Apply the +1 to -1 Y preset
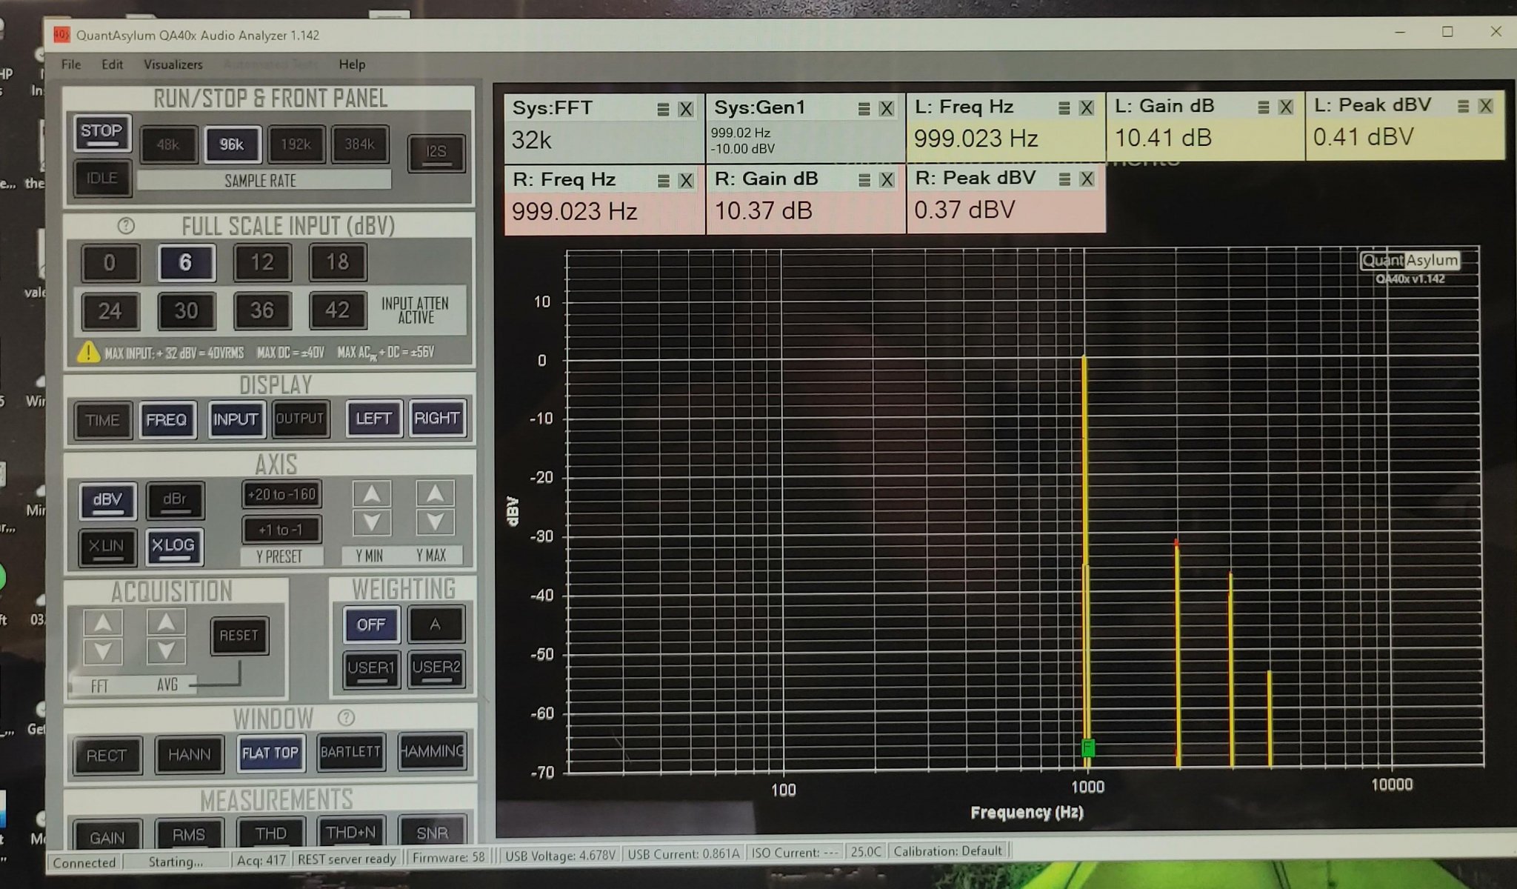This screenshot has height=889, width=1517. click(x=281, y=530)
